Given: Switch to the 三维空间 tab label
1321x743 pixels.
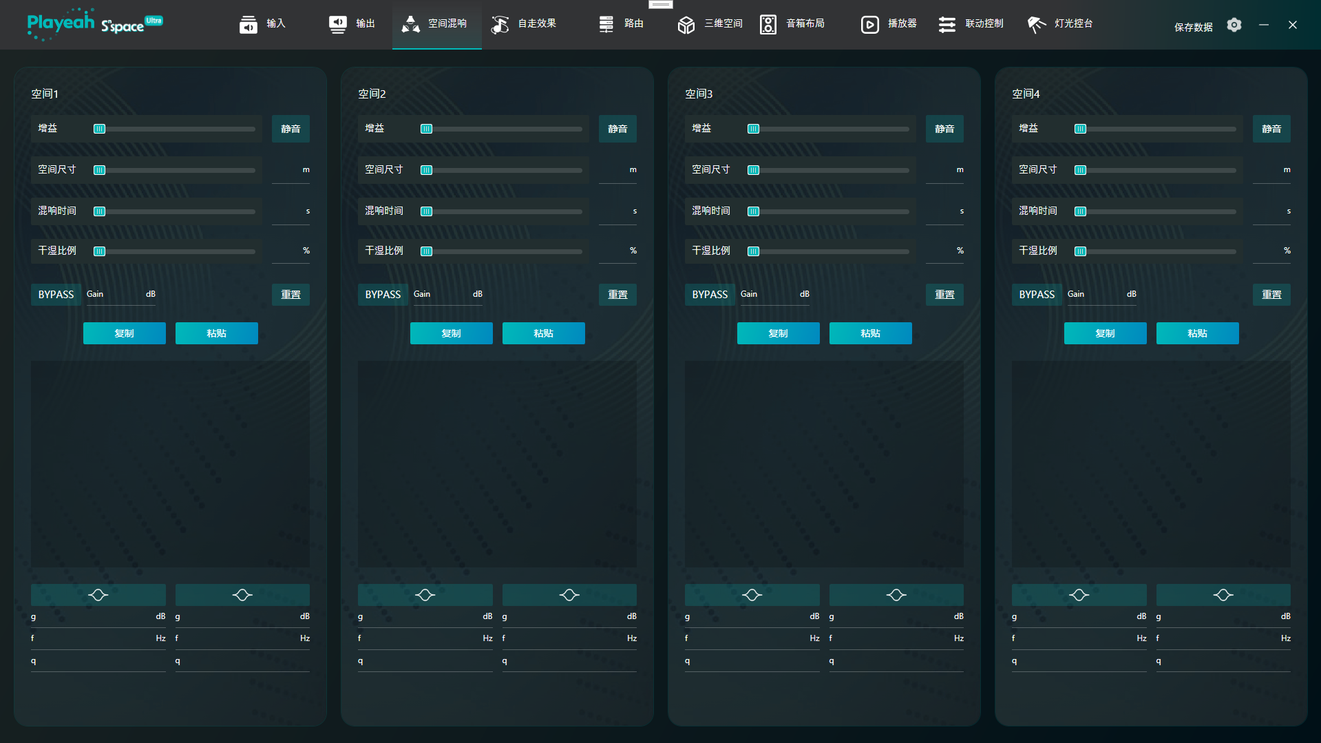Looking at the screenshot, I should tap(723, 23).
